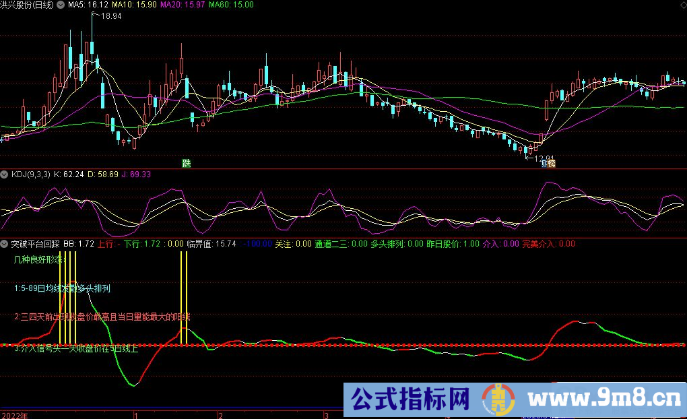Select the D: 58.69 value
This screenshot has width=687, height=419.
pyautogui.click(x=103, y=174)
